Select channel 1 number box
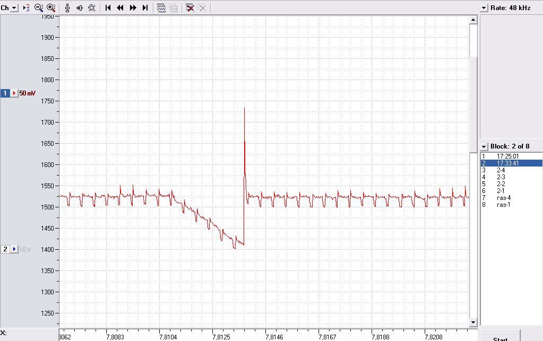Screen dimensions: 543x341 [x=5, y=93]
